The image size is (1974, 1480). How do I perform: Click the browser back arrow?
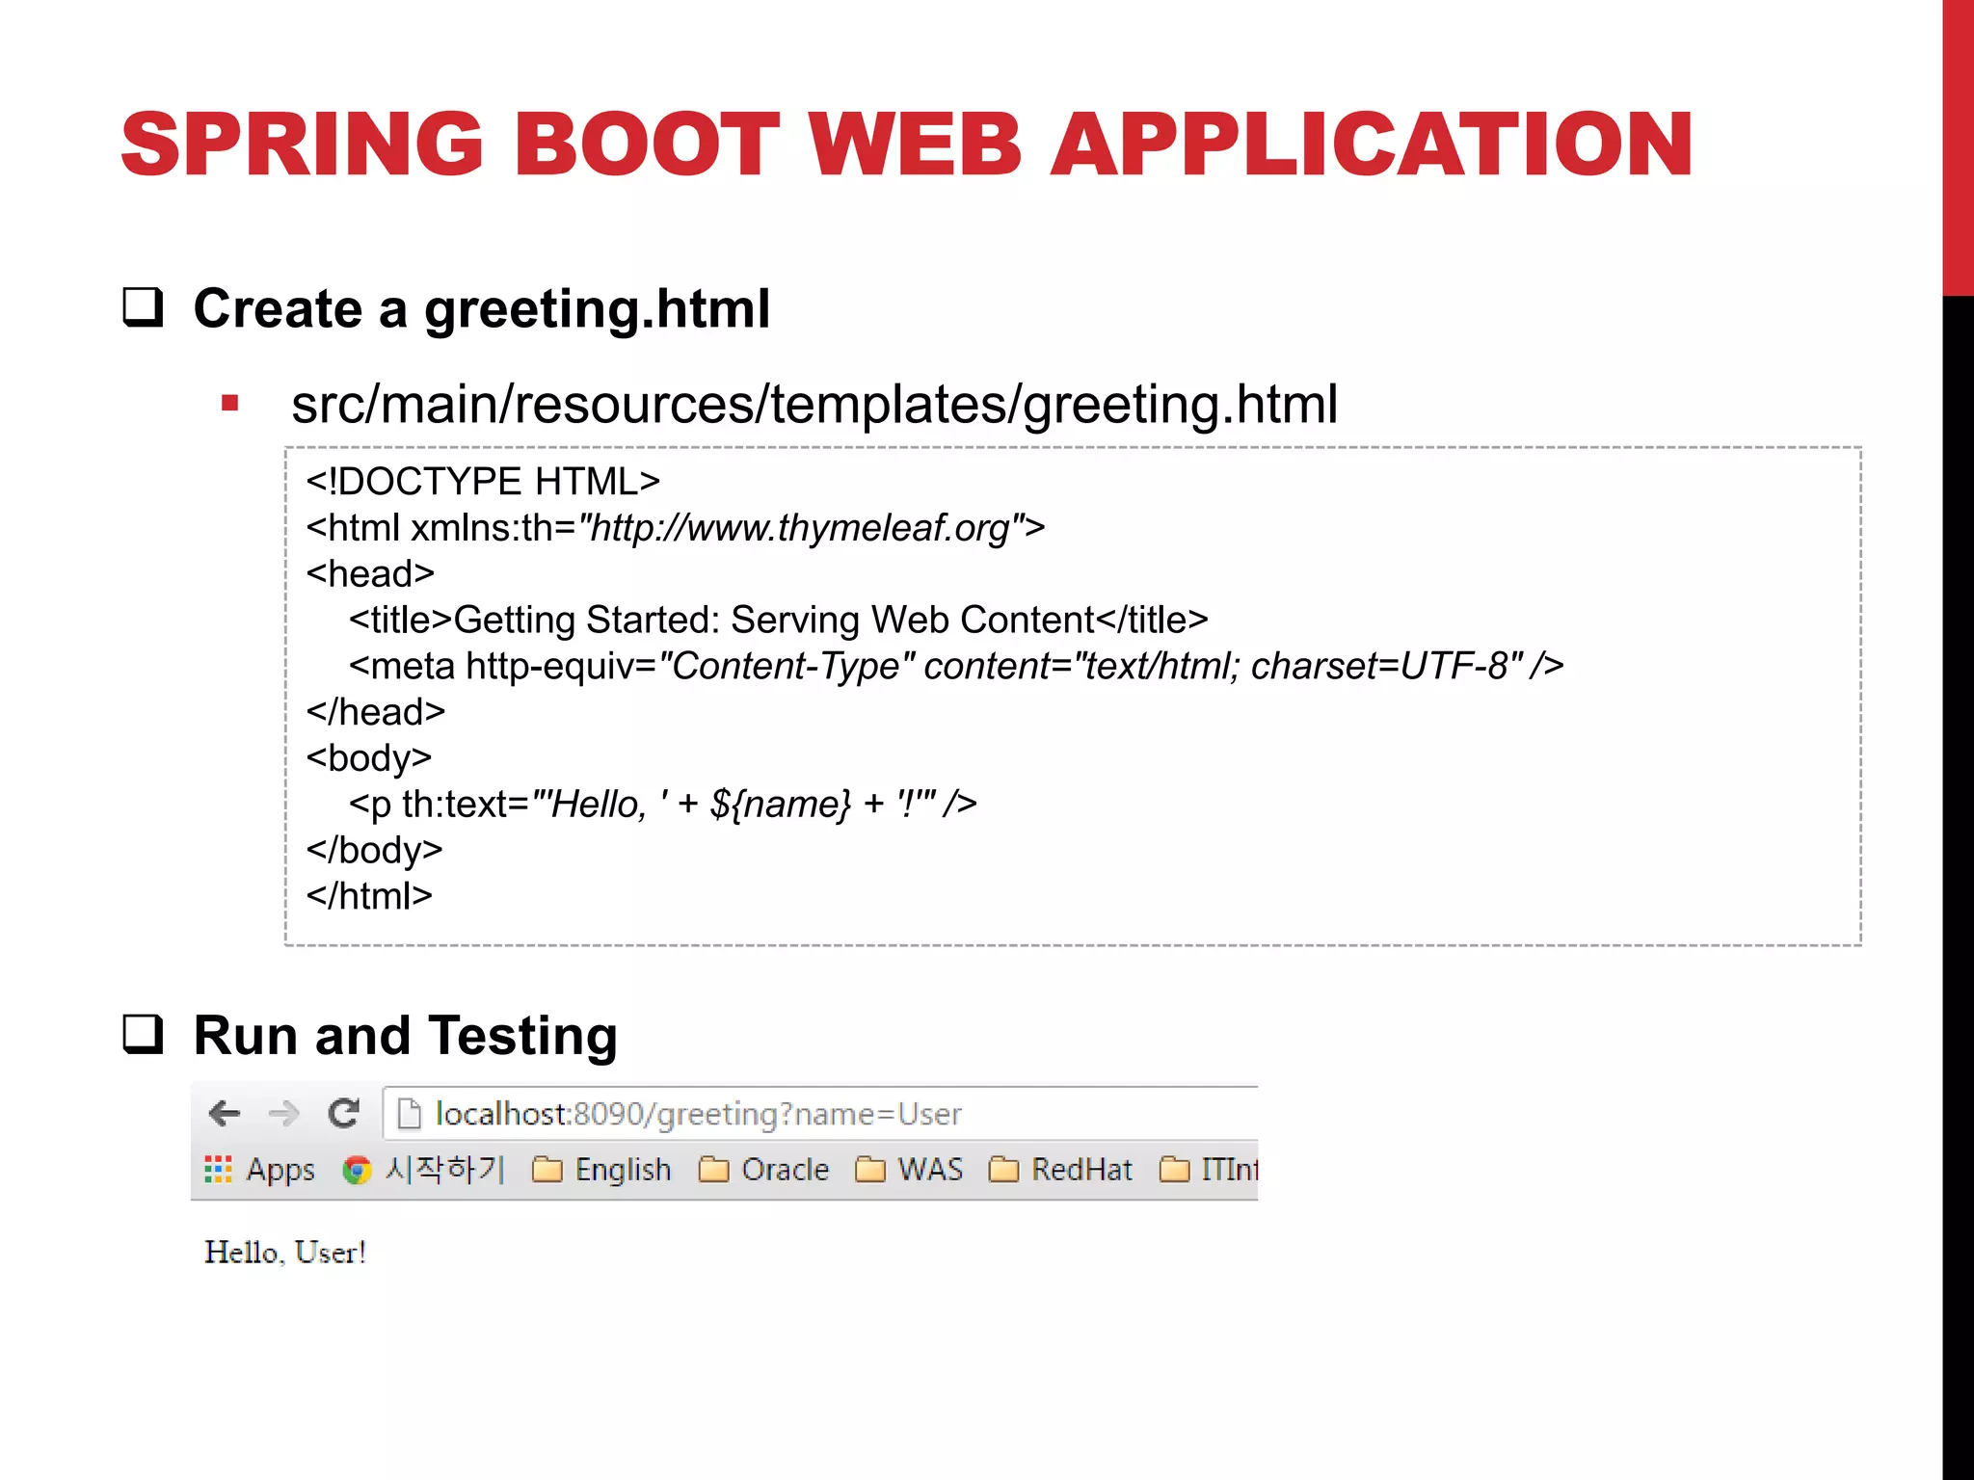(224, 1114)
